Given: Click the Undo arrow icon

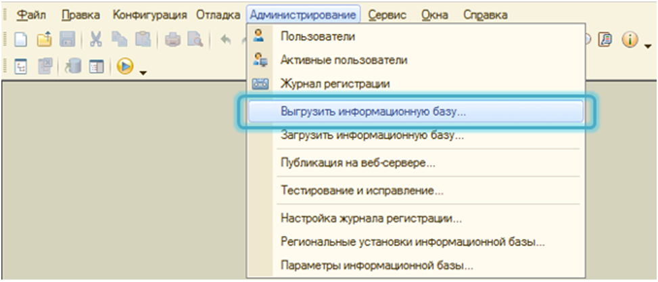Looking at the screenshot, I should [x=226, y=40].
